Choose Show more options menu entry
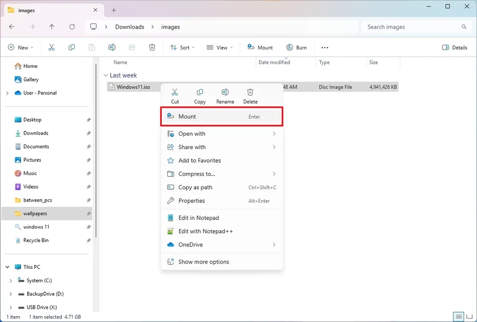 click(x=204, y=262)
